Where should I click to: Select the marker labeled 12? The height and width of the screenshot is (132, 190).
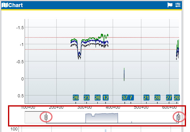[106, 98]
